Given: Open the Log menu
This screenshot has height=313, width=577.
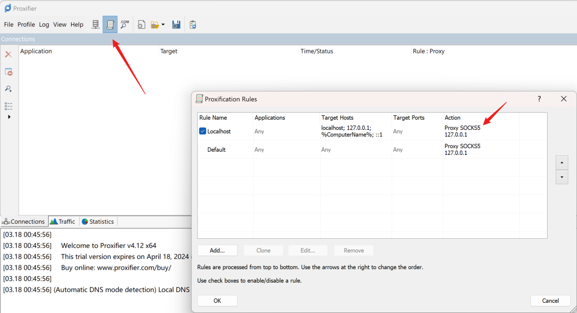Looking at the screenshot, I should [44, 25].
